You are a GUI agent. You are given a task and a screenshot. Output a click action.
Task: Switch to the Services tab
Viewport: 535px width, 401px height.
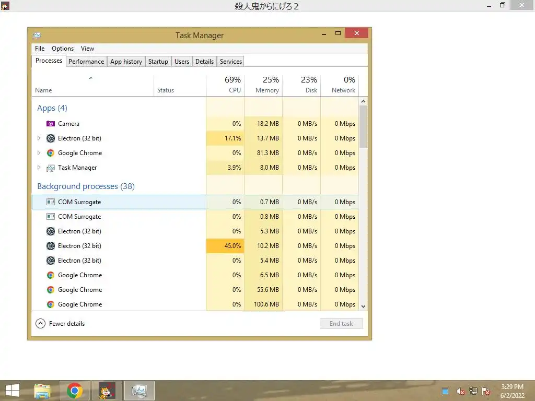[x=231, y=62]
